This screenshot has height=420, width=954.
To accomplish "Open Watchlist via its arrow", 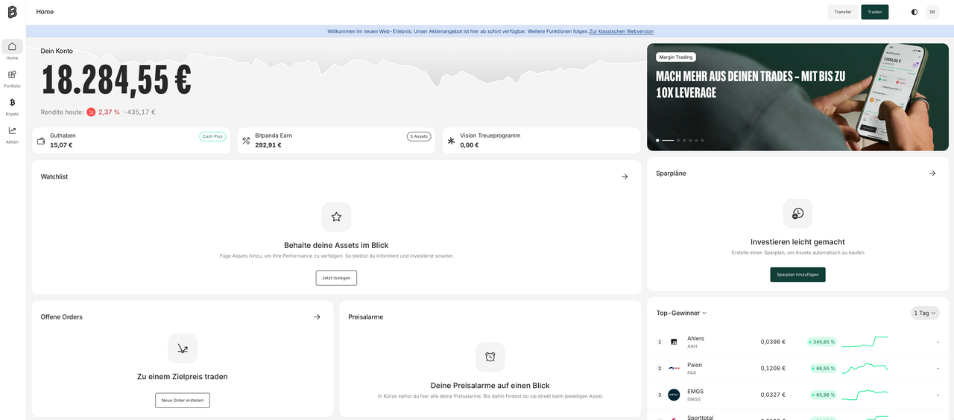I will 625,176.
